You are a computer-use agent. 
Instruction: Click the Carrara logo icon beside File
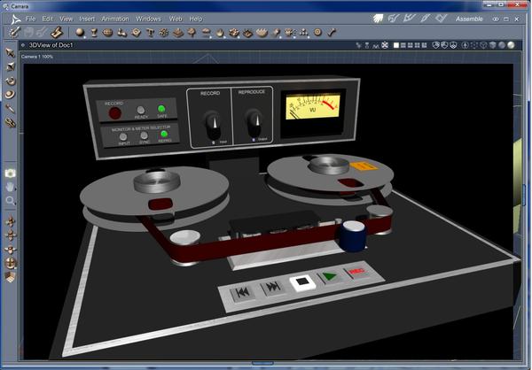[x=15, y=19]
